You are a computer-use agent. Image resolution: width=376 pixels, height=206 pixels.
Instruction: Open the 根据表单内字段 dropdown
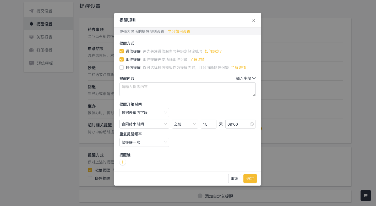pyautogui.click(x=144, y=113)
